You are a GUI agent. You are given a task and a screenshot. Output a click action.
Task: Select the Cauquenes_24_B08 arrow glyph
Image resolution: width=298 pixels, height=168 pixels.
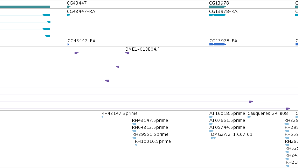click(x=249, y=117)
